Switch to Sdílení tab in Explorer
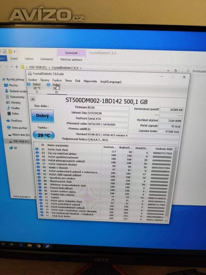Screen dimensions: 206x275 click(x=29, y=59)
